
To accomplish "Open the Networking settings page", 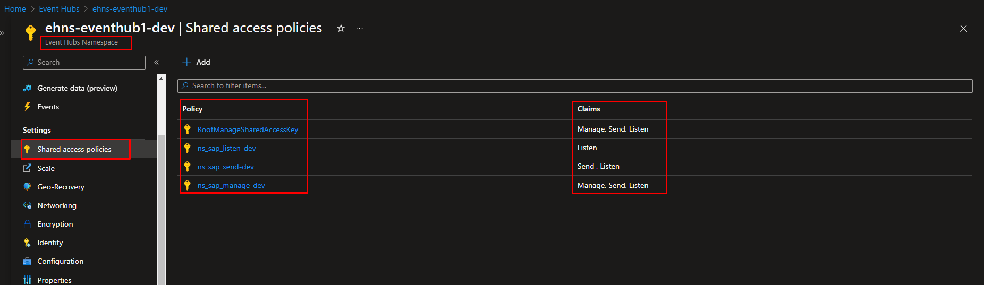I will [x=57, y=205].
